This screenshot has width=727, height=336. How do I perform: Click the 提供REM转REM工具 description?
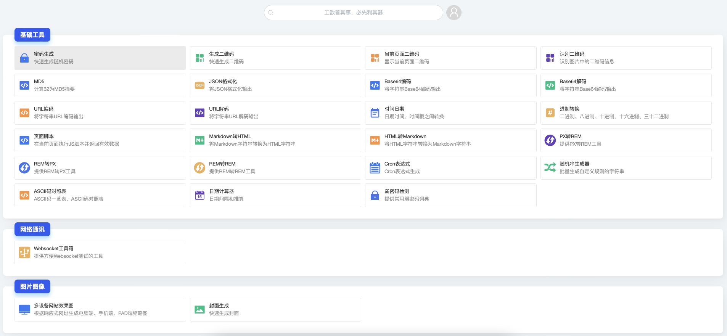coord(232,172)
